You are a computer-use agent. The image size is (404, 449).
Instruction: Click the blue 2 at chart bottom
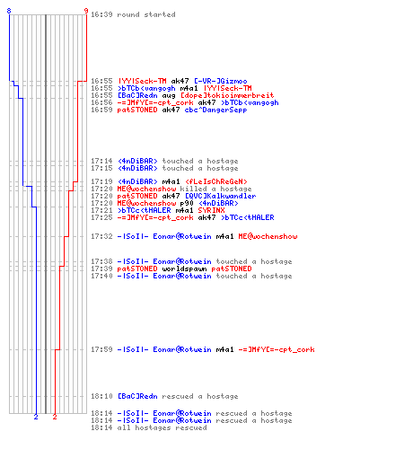tap(36, 417)
